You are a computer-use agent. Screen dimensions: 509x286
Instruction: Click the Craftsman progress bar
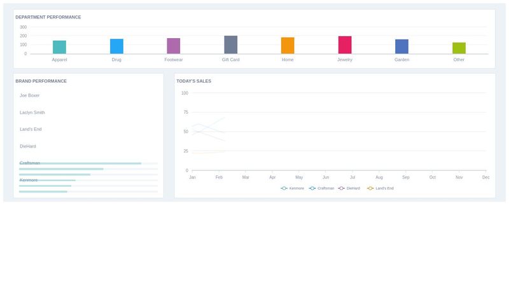(x=80, y=163)
